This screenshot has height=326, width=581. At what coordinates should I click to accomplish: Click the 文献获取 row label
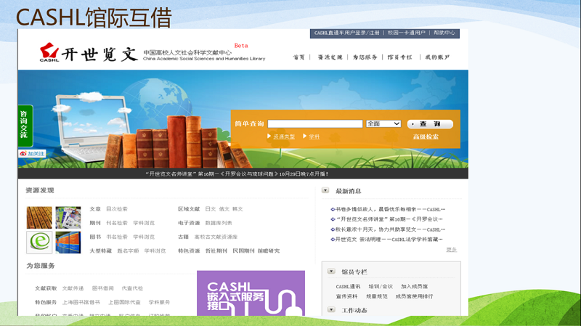pos(46,288)
